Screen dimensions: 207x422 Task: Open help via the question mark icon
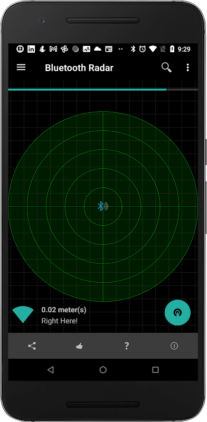point(127,346)
